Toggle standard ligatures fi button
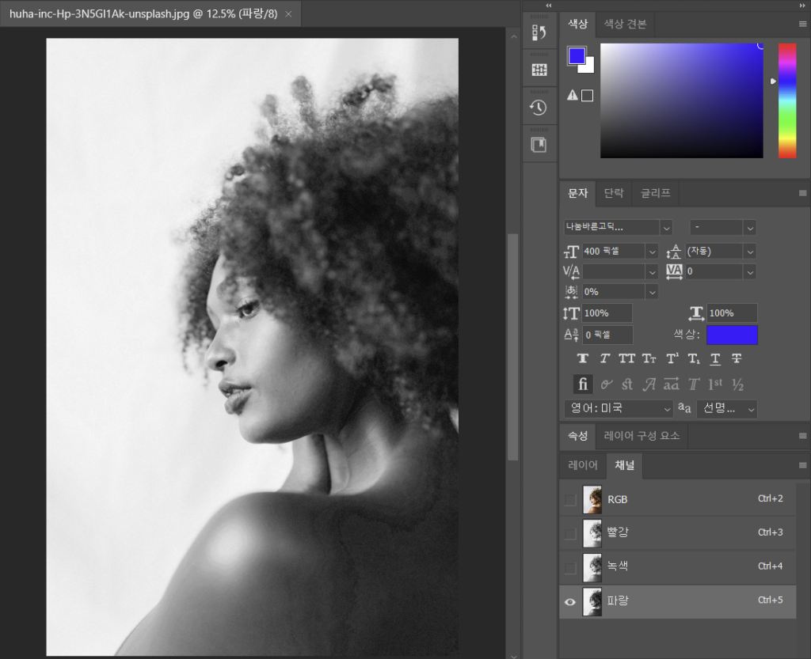This screenshot has width=811, height=659. click(583, 384)
